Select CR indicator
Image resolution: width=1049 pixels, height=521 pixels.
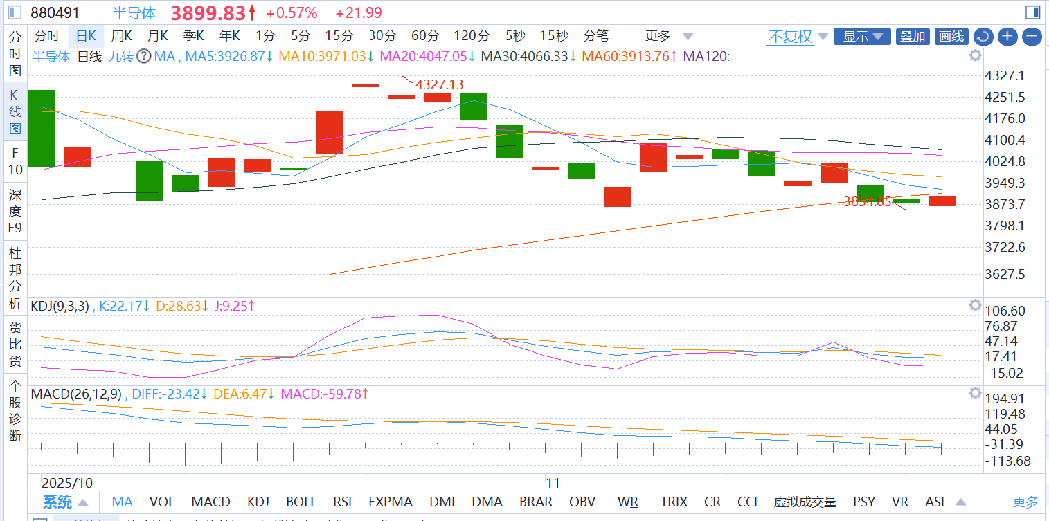[x=712, y=502]
